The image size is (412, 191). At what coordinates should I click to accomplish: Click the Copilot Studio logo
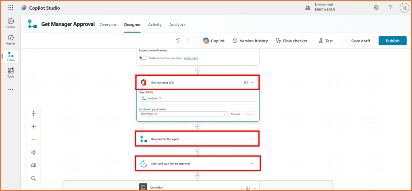[24, 8]
